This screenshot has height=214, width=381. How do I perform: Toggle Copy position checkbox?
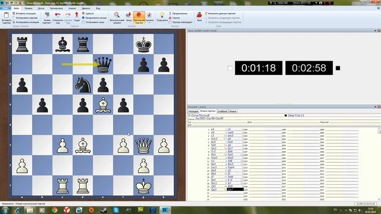[14, 22]
